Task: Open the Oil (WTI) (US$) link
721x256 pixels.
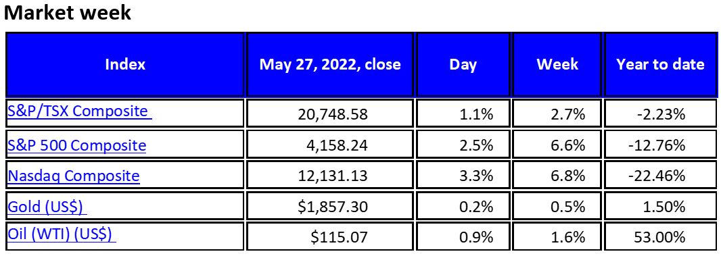Action: click(x=62, y=234)
